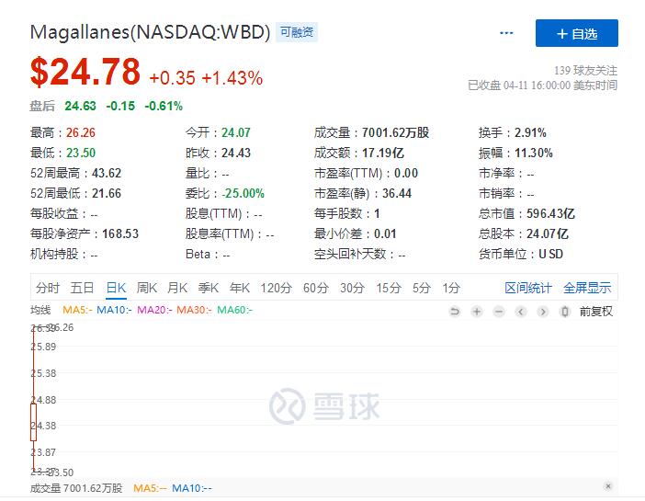The height and width of the screenshot is (501, 645).
Task: Click the MA60 moving average label
Action: click(234, 310)
